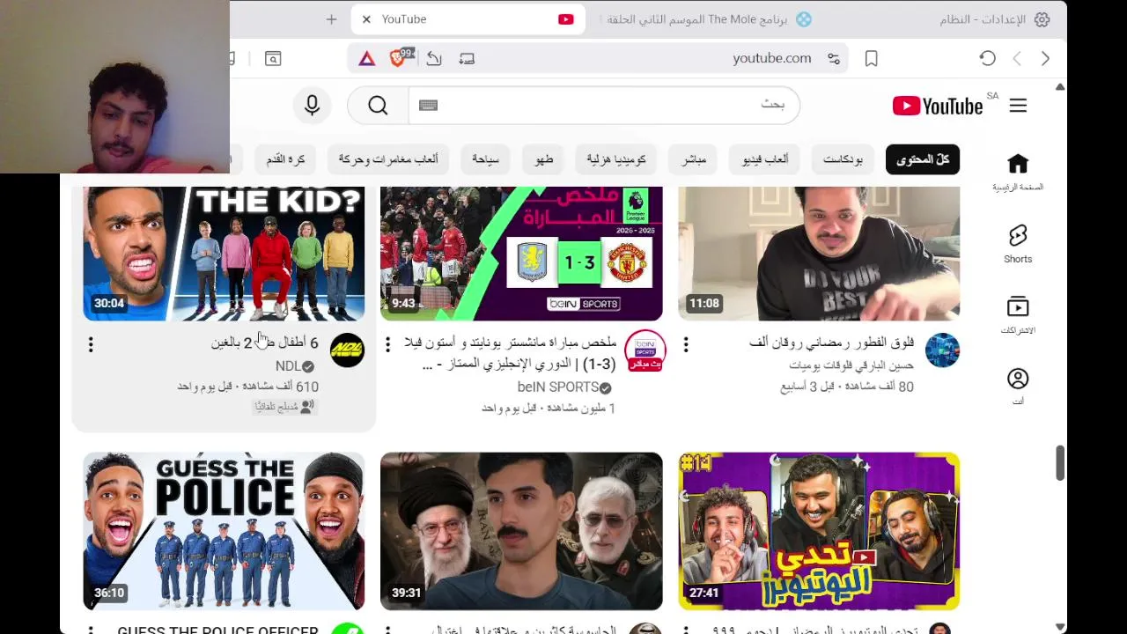Open options menu for ملخص مباراة مانشستر video
The width and height of the screenshot is (1127, 634).
coord(388,345)
